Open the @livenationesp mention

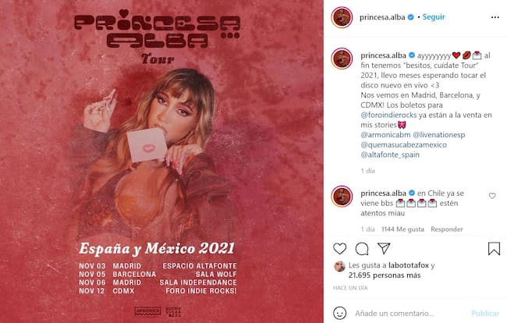pos(439,134)
